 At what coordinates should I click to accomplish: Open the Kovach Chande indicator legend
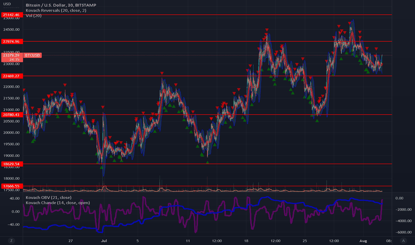pyautogui.click(x=58, y=203)
